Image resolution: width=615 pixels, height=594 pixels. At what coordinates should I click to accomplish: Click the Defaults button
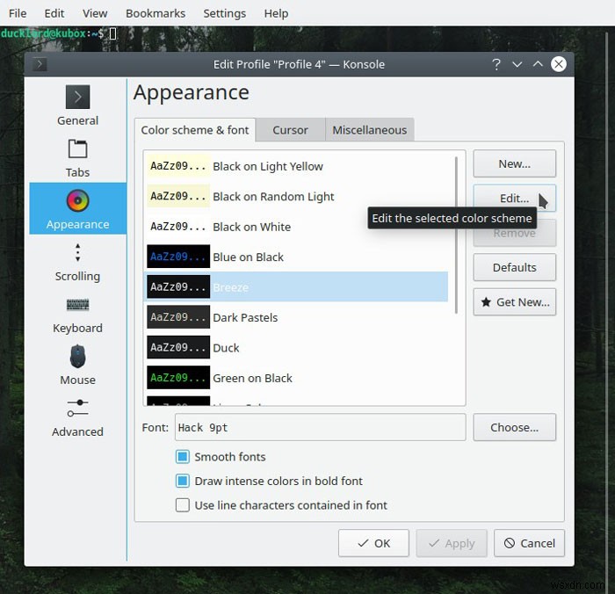[515, 268]
